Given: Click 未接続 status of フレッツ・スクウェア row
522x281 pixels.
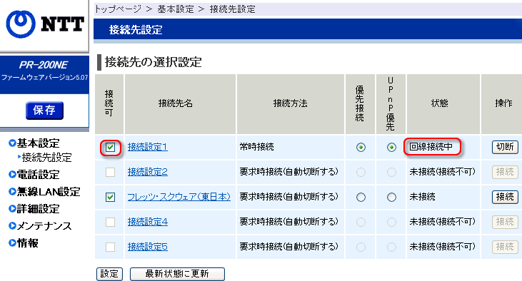Looking at the screenshot, I should (x=422, y=197).
